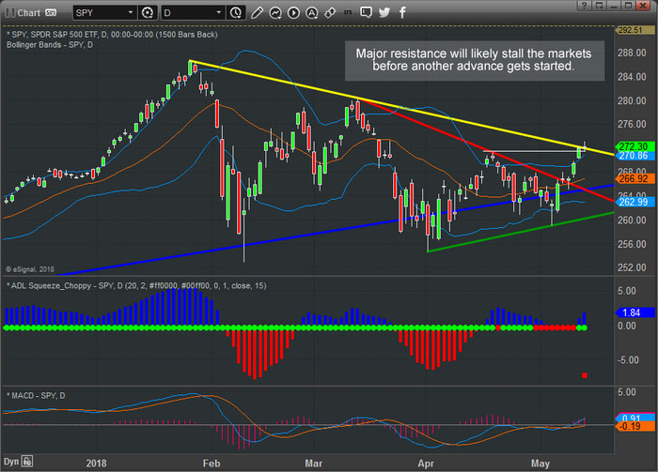Click the help question mark button
Screen dimensions: 658x472
pos(584,5)
